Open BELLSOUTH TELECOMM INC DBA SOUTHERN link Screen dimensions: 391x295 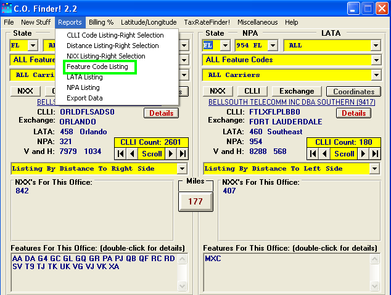tap(292, 102)
